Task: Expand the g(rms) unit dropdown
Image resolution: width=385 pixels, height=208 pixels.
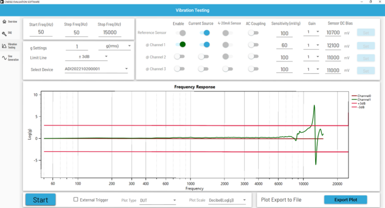Action: pyautogui.click(x=115, y=46)
